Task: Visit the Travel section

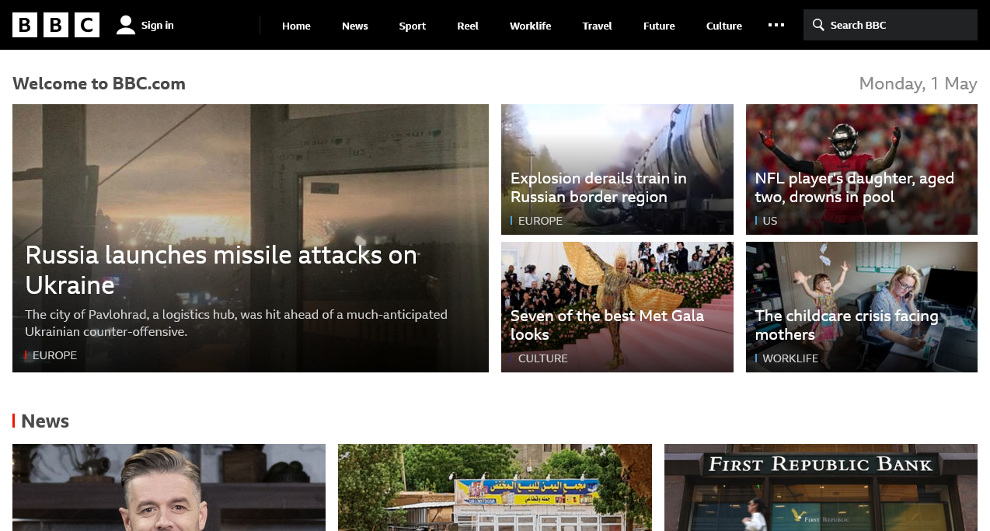Action: 598,26
